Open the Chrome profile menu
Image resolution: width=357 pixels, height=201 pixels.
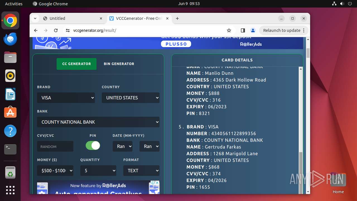pyautogui.click(x=253, y=30)
